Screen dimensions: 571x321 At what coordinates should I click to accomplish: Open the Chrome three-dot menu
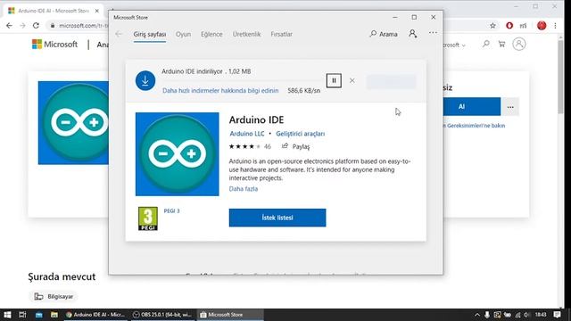tap(555, 26)
